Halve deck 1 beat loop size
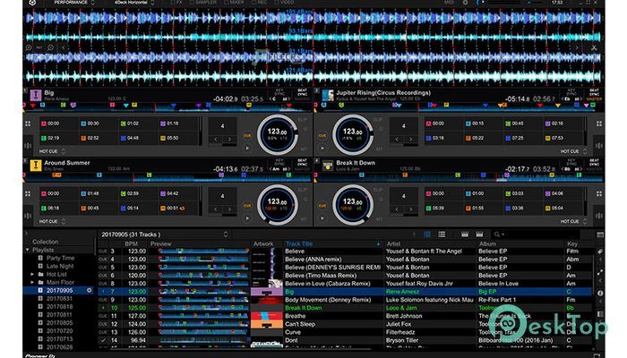This screenshot has height=358, width=627. [216, 140]
